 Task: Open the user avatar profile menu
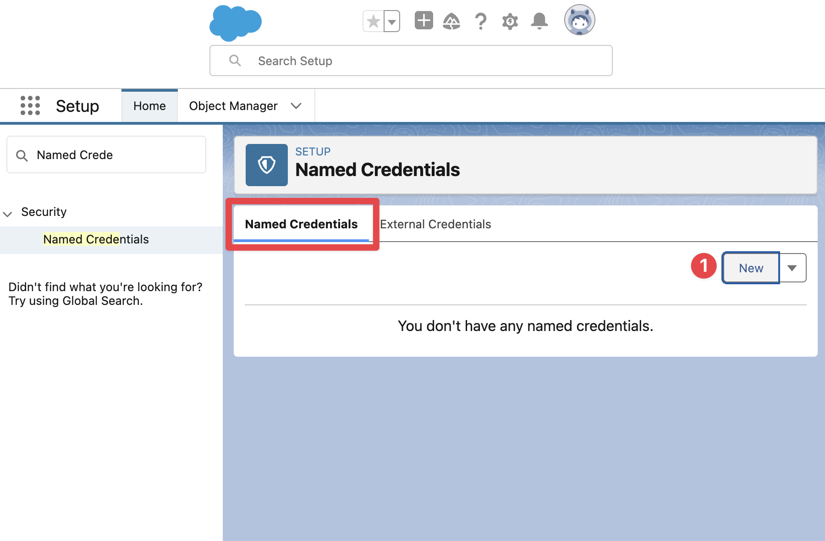[x=579, y=20]
